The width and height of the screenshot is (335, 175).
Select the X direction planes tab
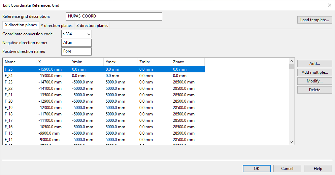point(21,25)
